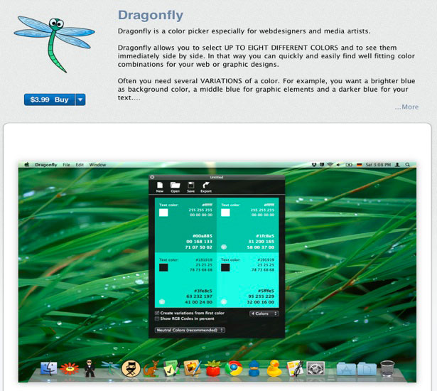Click the ...More description link

[x=406, y=107]
